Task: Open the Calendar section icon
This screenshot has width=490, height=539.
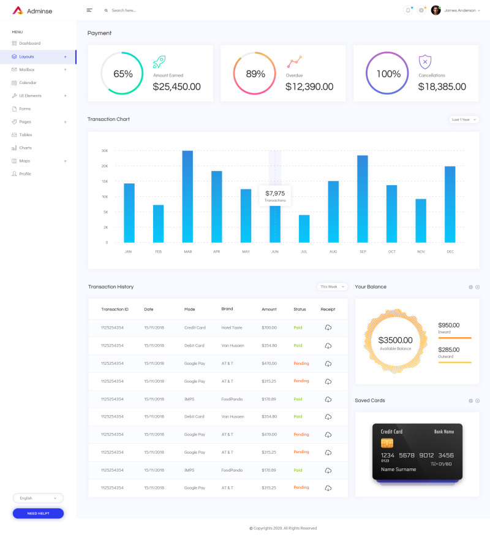Action: pos(13,82)
